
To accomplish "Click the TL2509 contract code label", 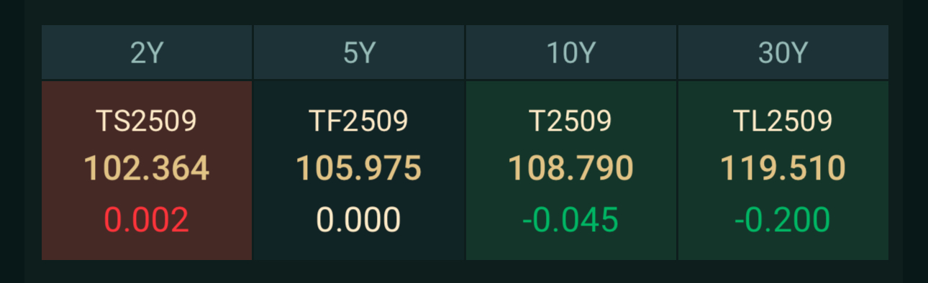I will pyautogui.click(x=783, y=121).
